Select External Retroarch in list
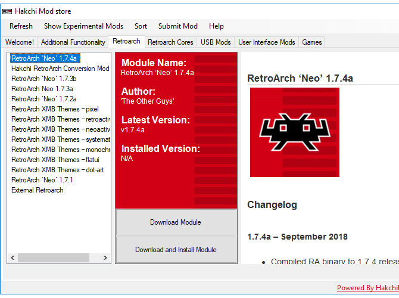This screenshot has width=399, height=298. 38,190
